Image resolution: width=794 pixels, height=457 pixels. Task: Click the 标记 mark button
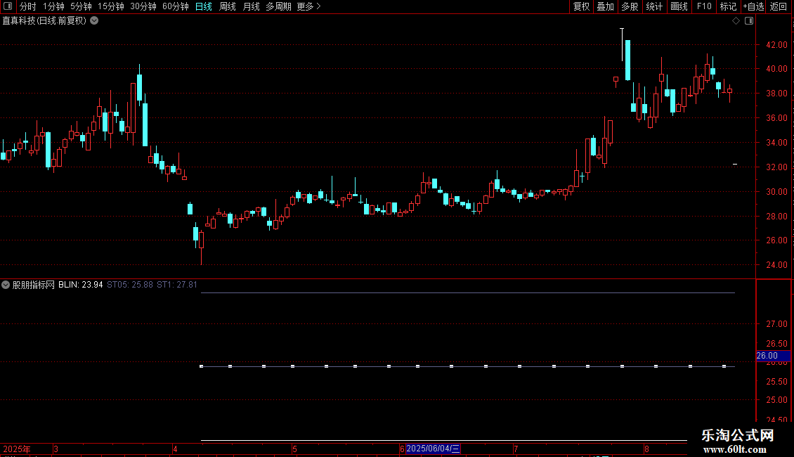(x=728, y=6)
